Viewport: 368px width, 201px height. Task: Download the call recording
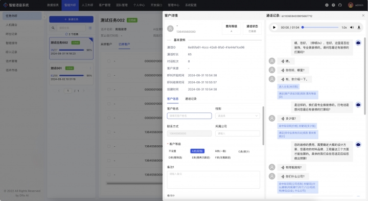click(x=359, y=28)
